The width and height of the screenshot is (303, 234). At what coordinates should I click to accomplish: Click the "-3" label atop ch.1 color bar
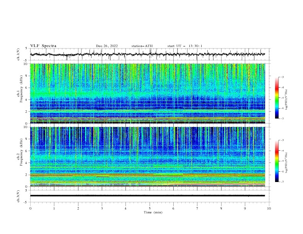pos(282,77)
